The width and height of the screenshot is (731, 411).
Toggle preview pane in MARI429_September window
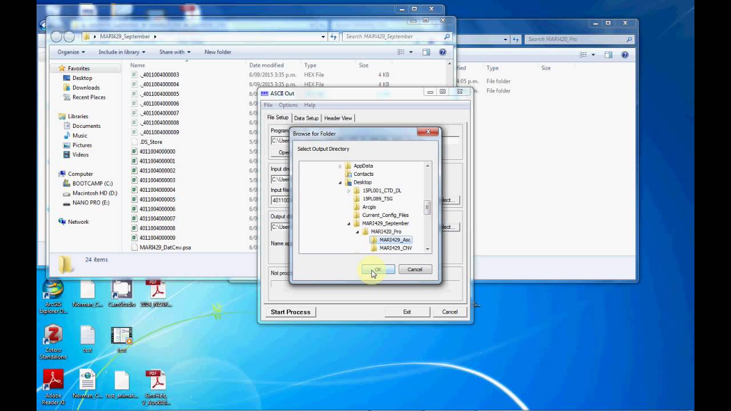coord(426,52)
